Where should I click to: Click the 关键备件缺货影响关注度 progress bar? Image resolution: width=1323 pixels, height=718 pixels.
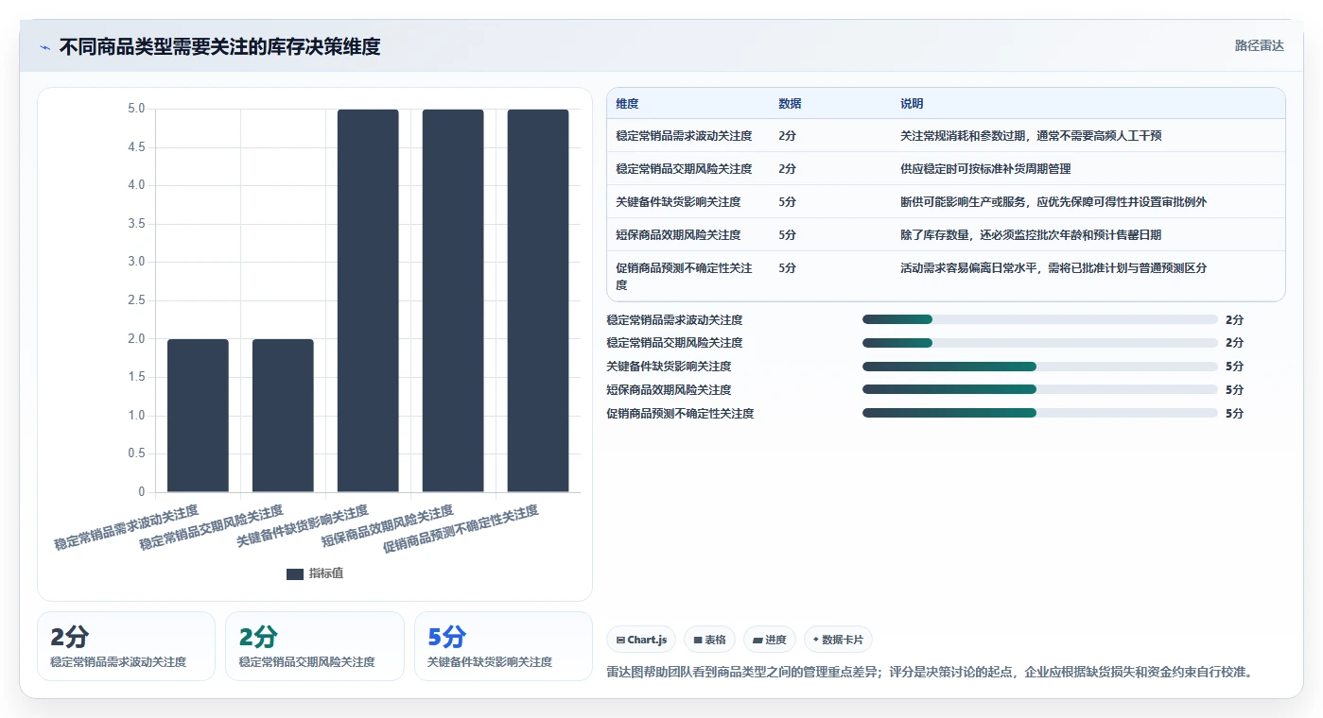[x=1040, y=367]
